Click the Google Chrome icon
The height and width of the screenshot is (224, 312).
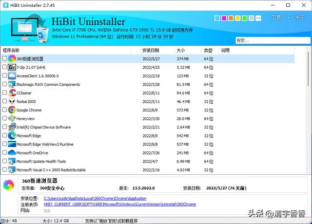click(x=12, y=110)
